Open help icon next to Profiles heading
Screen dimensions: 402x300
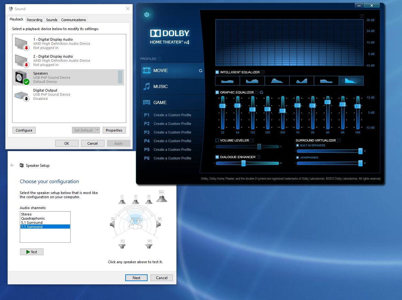click(159, 59)
